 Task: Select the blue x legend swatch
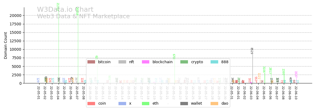[x=122, y=104]
